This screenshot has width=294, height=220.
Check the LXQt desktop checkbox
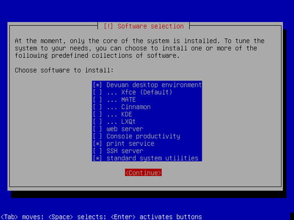(97, 122)
